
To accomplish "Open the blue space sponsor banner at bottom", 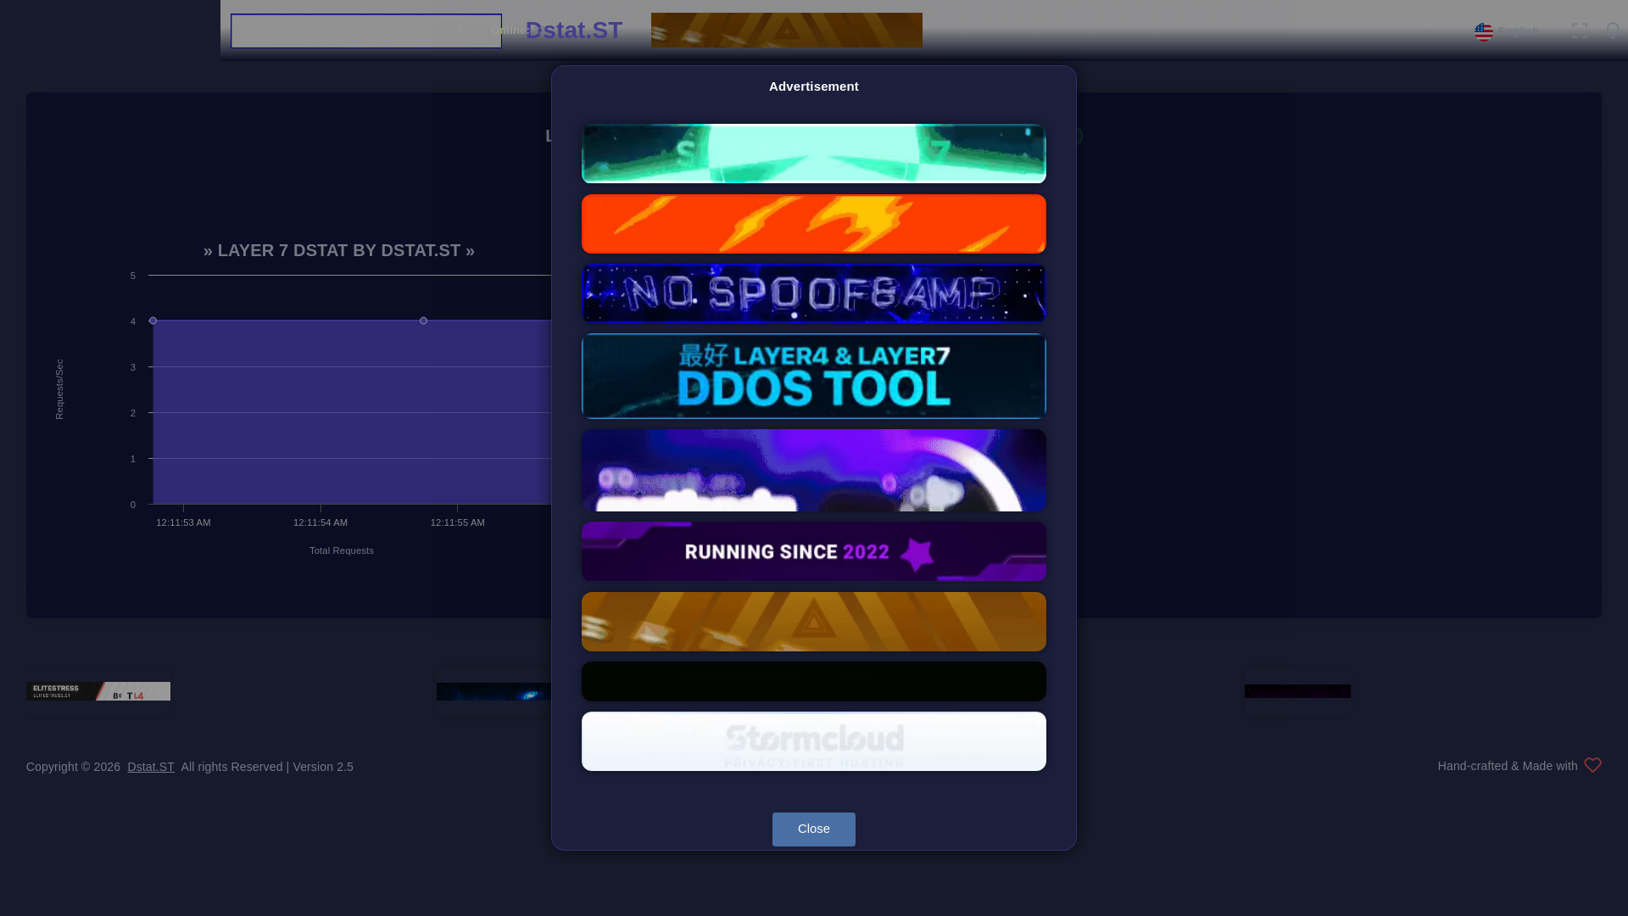I will tap(493, 691).
